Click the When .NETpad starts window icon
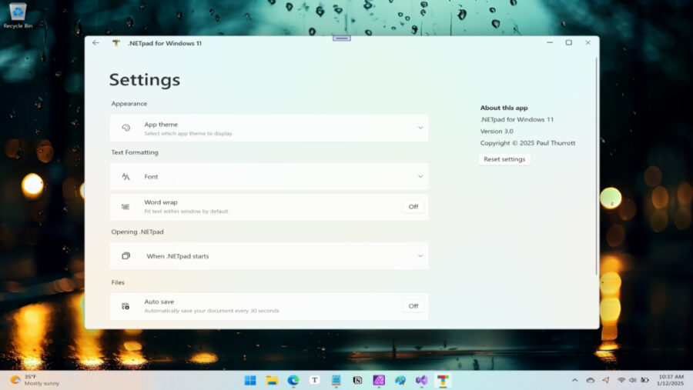The image size is (693, 390). (126, 256)
